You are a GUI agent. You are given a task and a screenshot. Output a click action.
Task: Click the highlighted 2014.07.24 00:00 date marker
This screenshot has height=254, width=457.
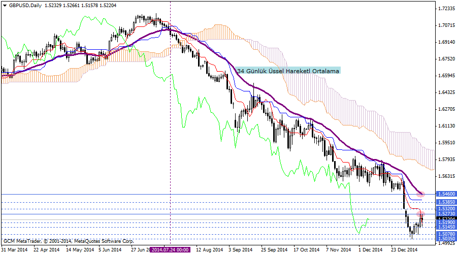[x=170, y=250]
